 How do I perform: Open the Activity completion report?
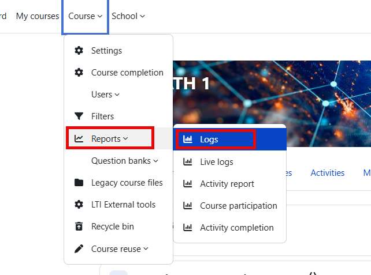(x=236, y=228)
